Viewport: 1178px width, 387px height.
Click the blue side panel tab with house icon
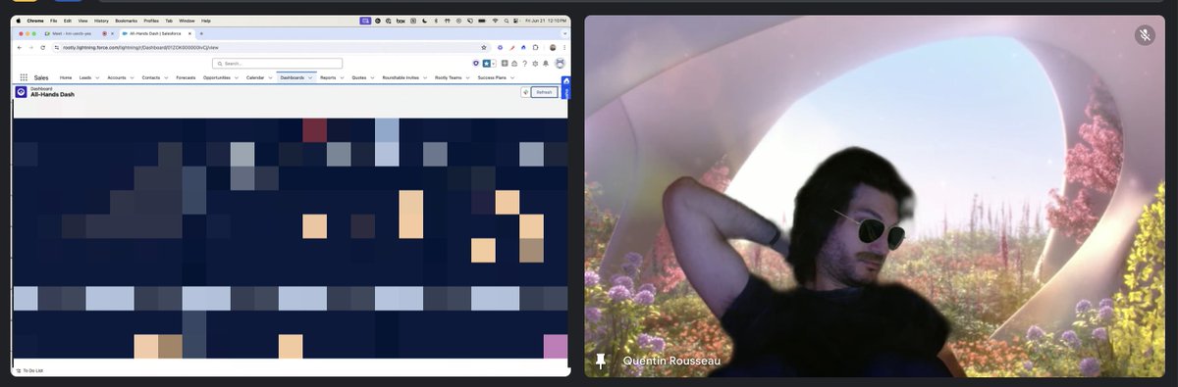(x=566, y=87)
